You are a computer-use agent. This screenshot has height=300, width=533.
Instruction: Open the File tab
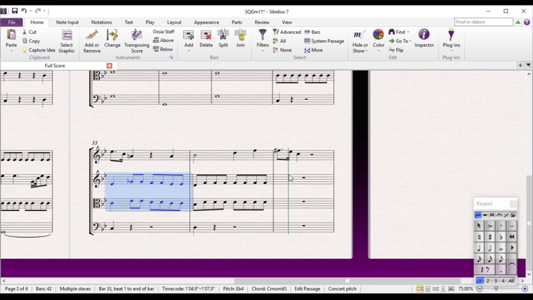coord(12,22)
